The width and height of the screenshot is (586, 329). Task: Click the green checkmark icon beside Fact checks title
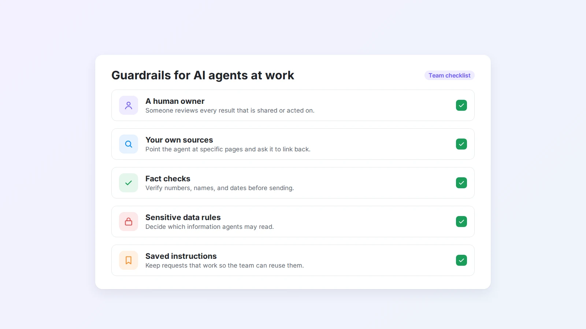(x=129, y=183)
